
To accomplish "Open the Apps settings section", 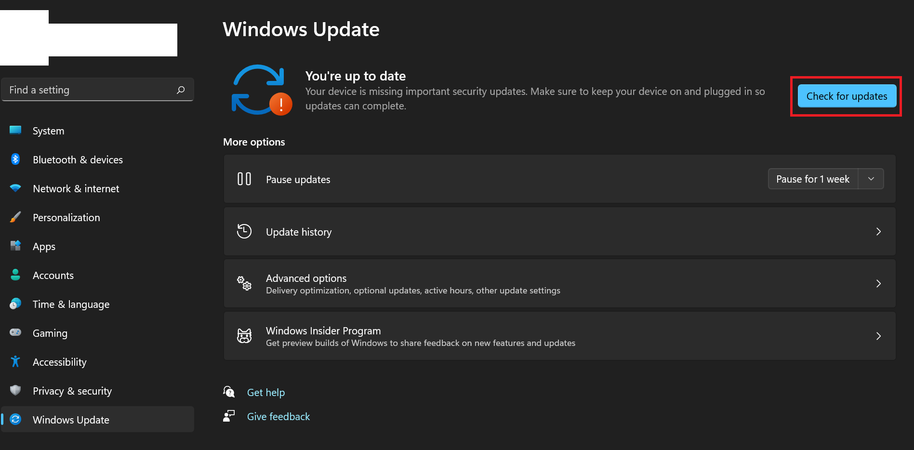I will coord(97,246).
